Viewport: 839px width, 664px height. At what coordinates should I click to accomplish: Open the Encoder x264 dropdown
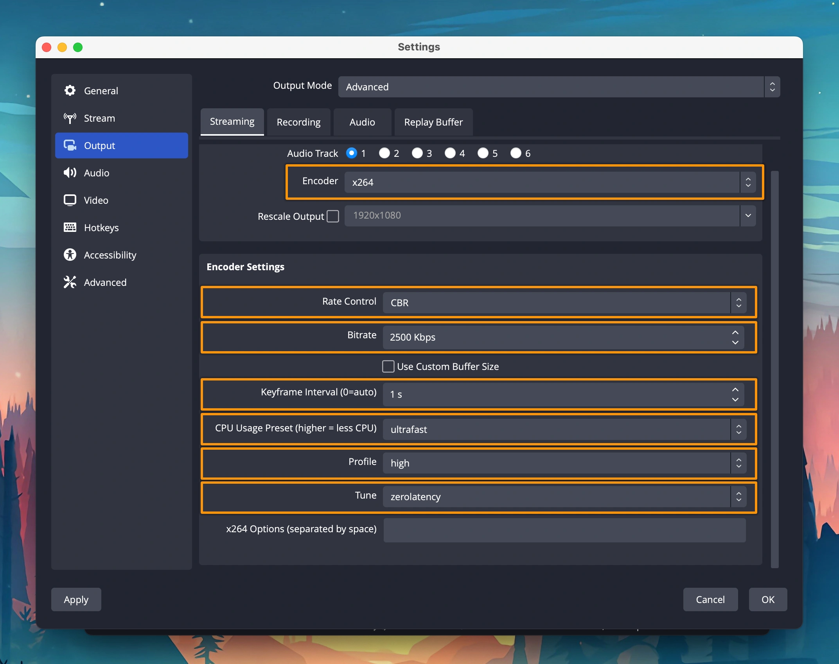click(550, 182)
